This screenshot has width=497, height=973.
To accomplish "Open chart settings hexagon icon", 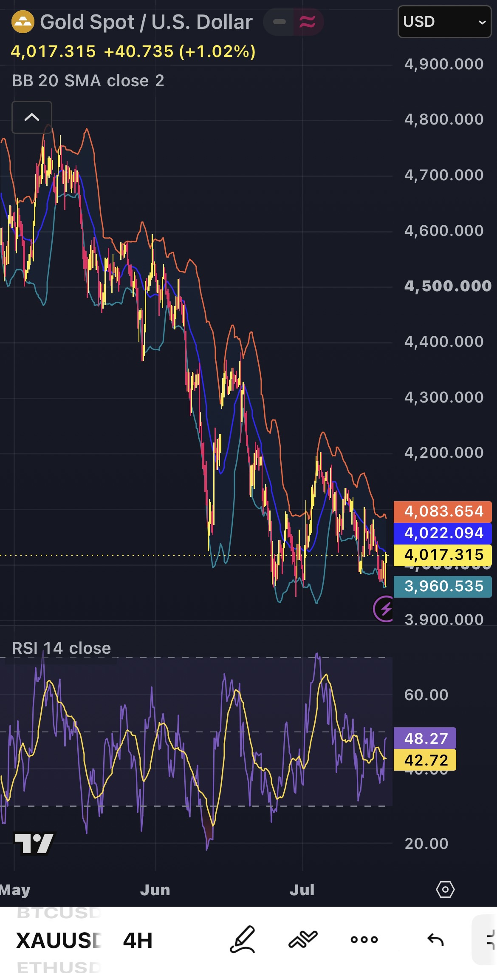I will 445,889.
